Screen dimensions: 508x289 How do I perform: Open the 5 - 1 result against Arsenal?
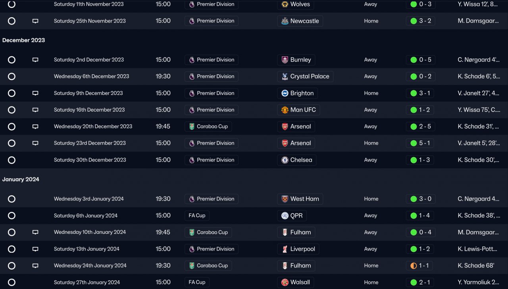point(425,143)
